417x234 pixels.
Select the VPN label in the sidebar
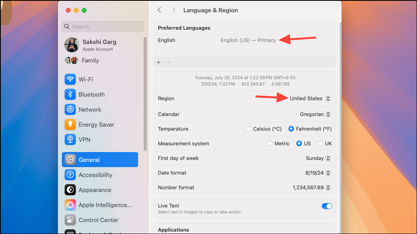pyautogui.click(x=85, y=139)
